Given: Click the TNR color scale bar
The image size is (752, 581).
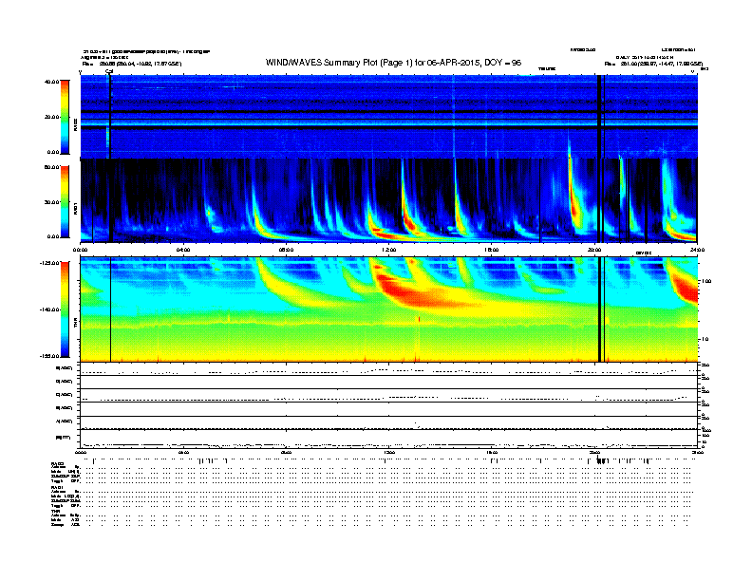Looking at the screenshot, I should point(65,309).
